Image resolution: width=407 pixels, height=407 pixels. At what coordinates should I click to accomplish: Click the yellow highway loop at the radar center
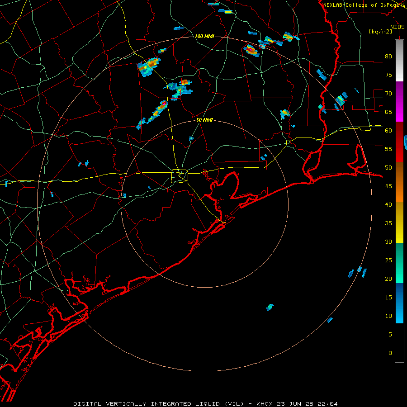pyautogui.click(x=180, y=176)
